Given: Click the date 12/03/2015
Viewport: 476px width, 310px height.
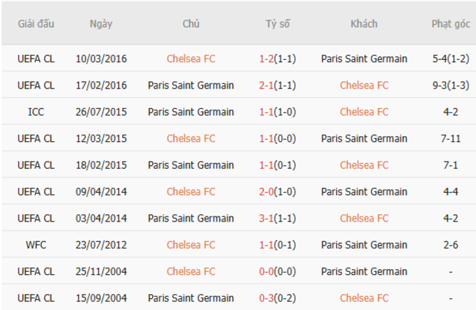Looking at the screenshot, I should pos(101,138).
